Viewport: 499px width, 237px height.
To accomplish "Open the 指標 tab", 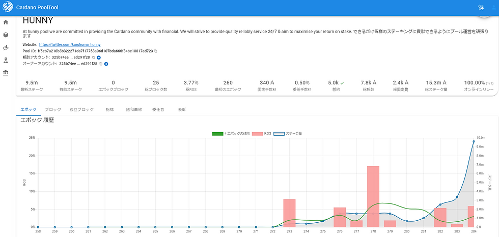I will click(x=110, y=110).
